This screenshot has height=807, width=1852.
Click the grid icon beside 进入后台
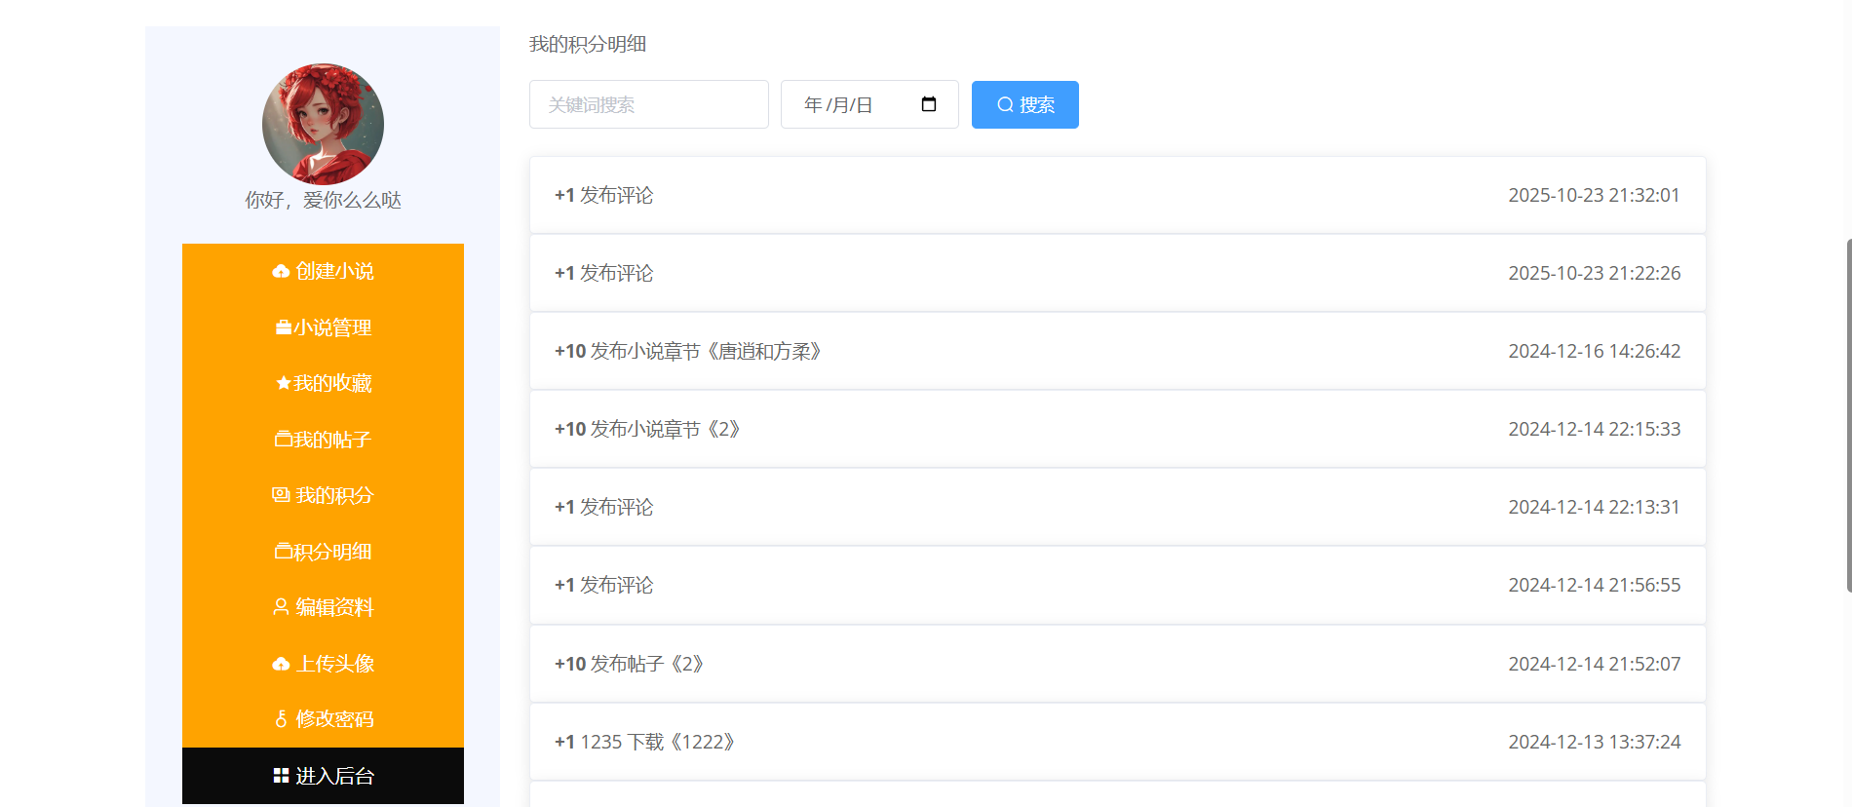[281, 776]
